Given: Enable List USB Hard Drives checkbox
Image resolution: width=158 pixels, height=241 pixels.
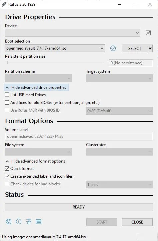Looking at the screenshot, I should 7,95.
